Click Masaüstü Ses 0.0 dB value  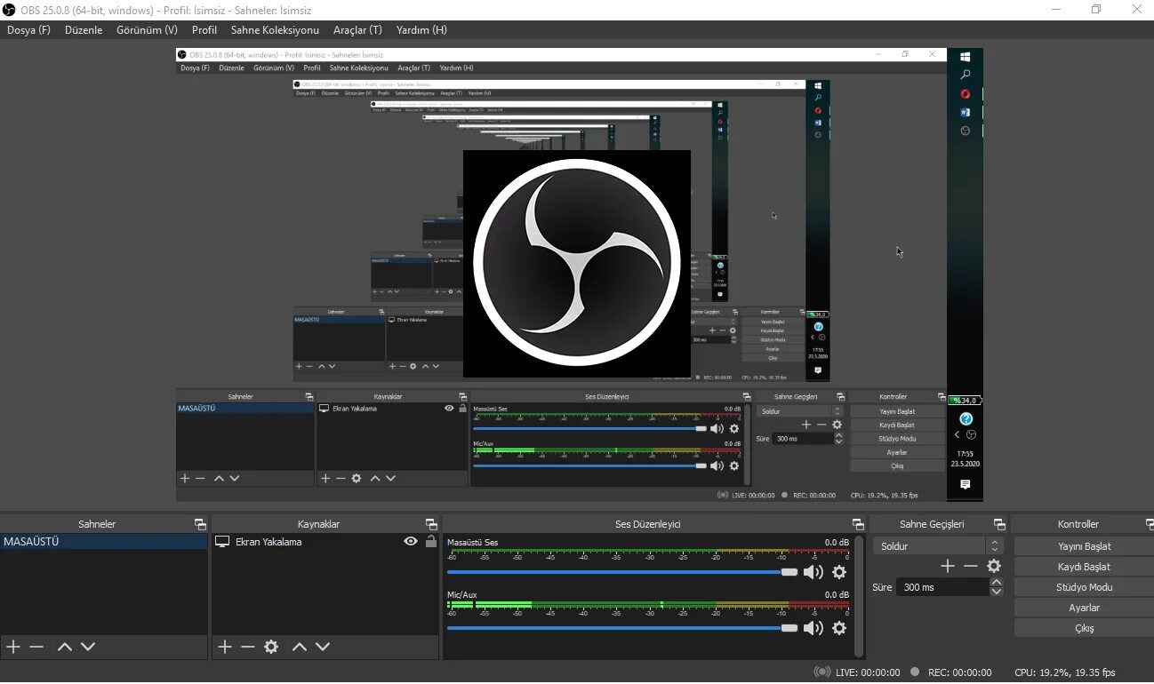click(x=837, y=542)
